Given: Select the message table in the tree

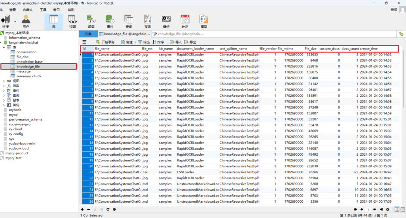Looking at the screenshot, I should (x=24, y=71).
